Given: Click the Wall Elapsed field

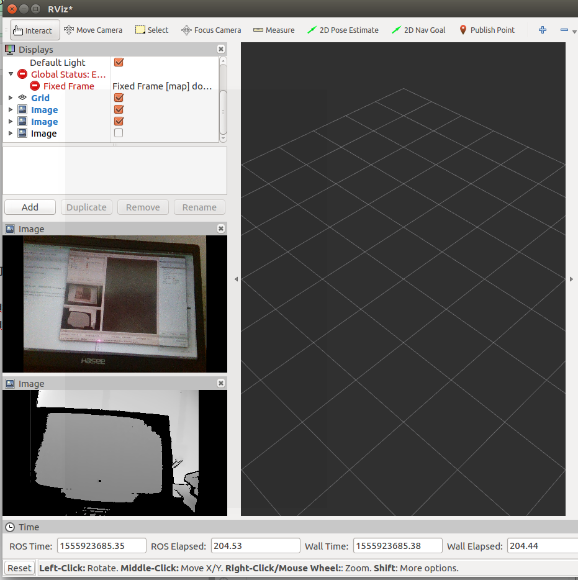Looking at the screenshot, I should [x=543, y=546].
